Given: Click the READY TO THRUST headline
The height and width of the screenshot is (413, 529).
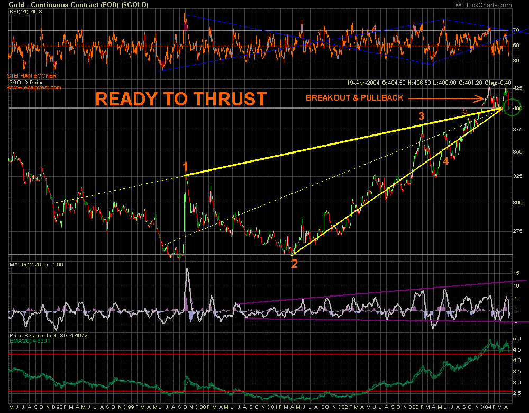Looking at the screenshot, I should click(180, 99).
